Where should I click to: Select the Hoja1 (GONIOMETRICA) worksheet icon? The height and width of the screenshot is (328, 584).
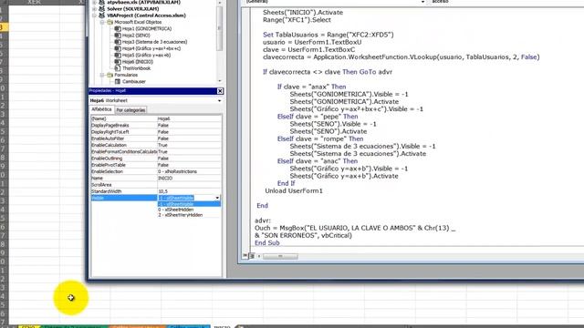click(x=118, y=28)
